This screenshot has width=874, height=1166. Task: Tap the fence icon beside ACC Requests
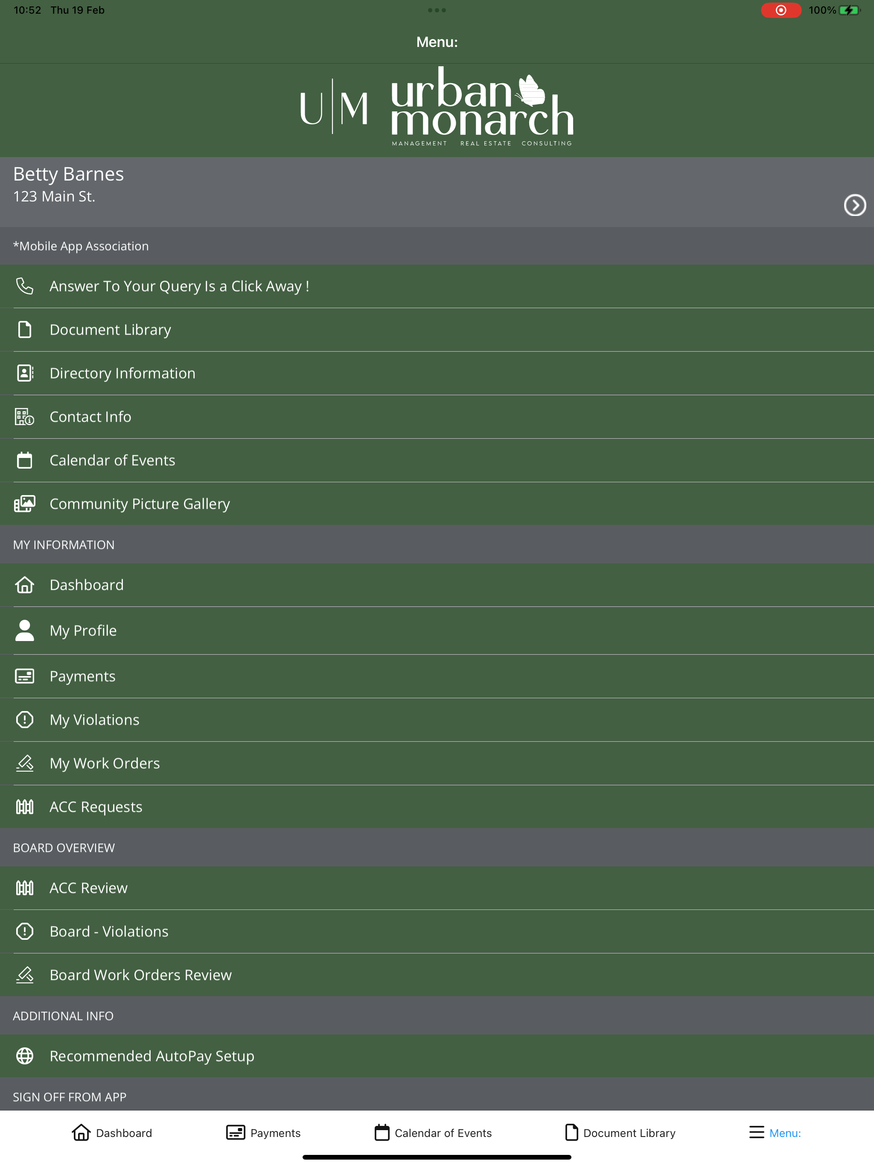(x=25, y=807)
